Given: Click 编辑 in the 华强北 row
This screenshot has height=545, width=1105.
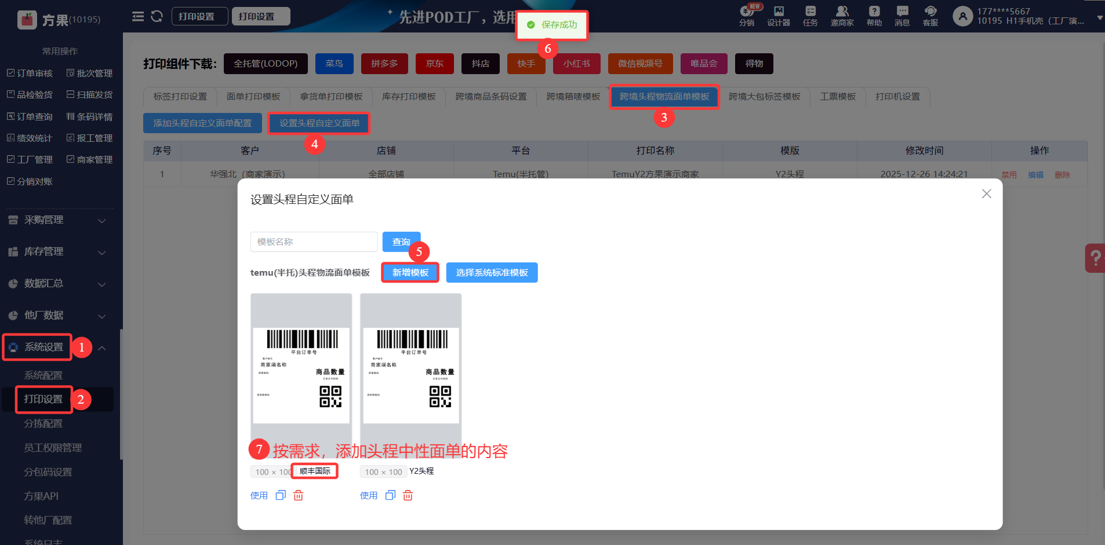Looking at the screenshot, I should 1036,175.
